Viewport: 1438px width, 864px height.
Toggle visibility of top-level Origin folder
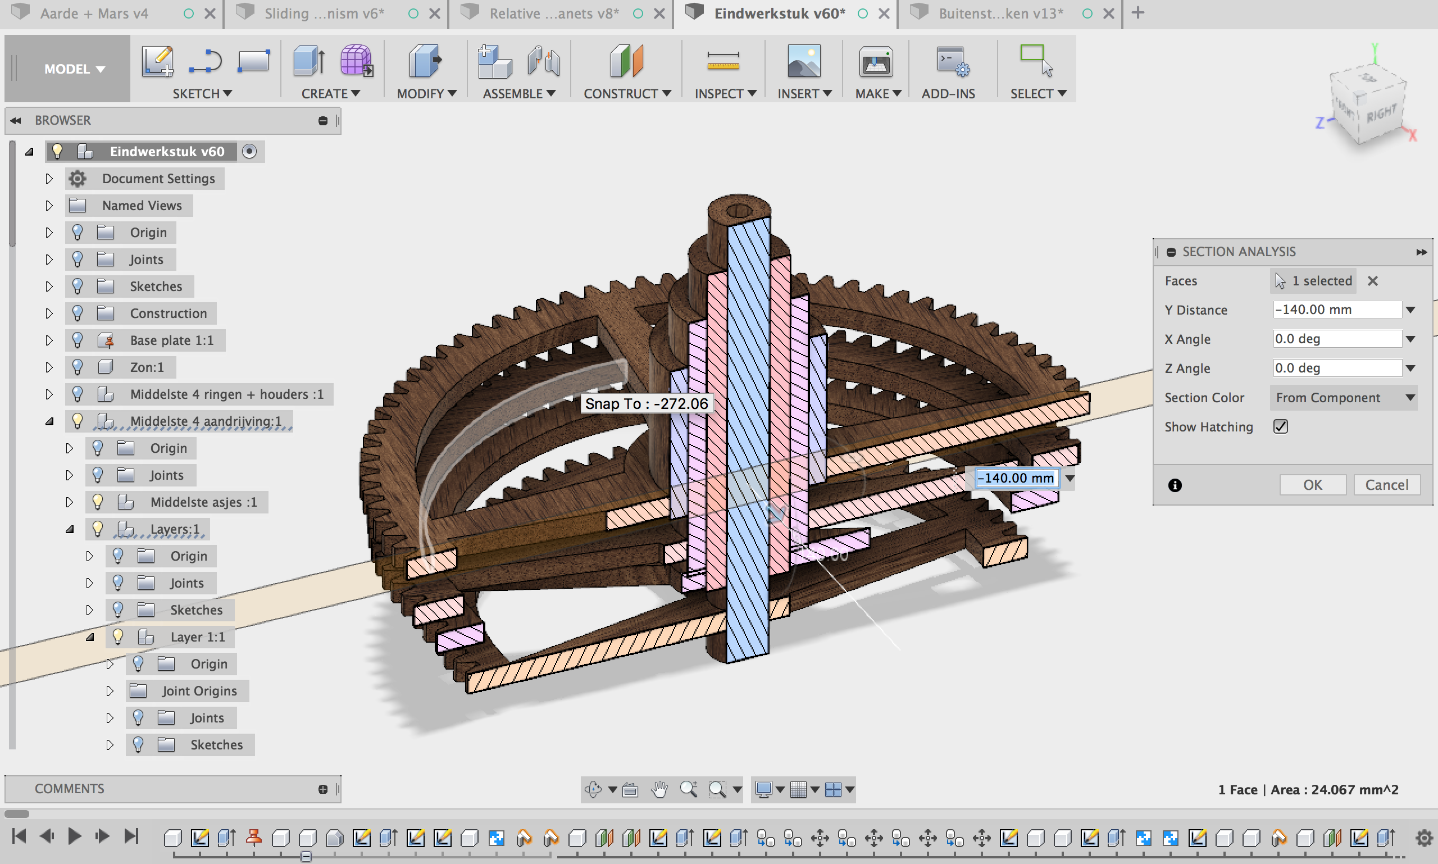click(x=78, y=233)
